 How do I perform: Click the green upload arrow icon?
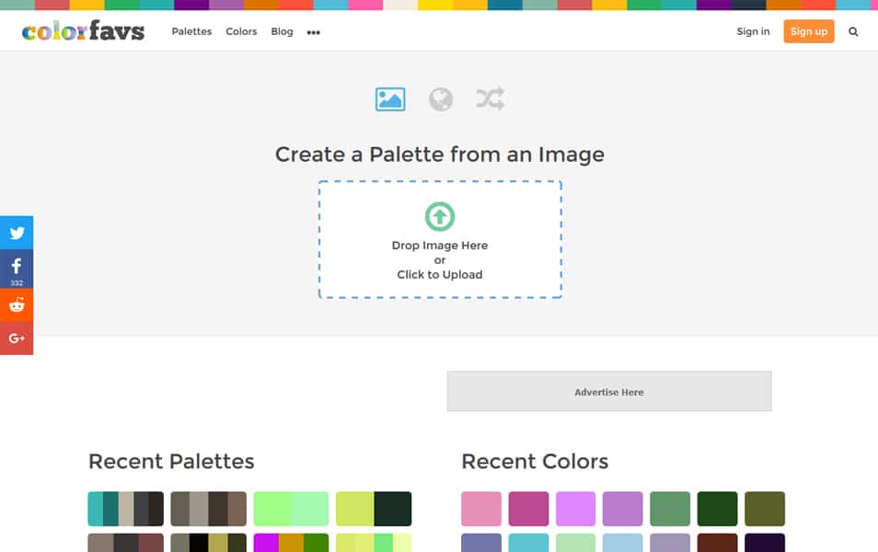click(x=440, y=216)
